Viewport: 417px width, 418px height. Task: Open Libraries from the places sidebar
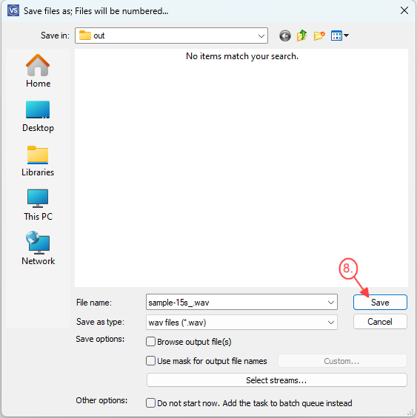[x=38, y=161]
